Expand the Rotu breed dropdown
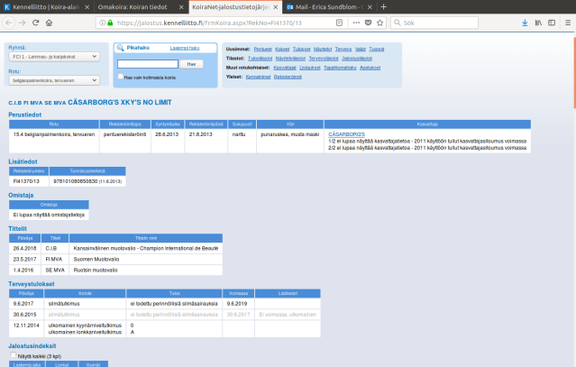This screenshot has height=367, width=576. (55, 79)
